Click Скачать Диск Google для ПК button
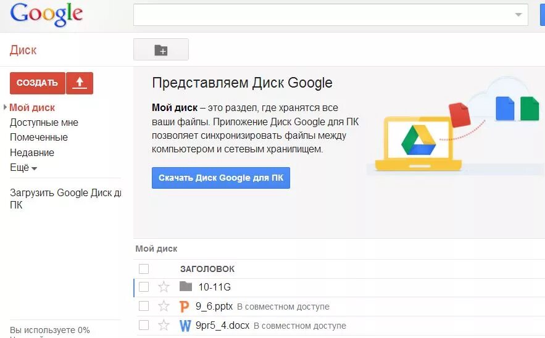Viewport: 545px width, 338px height. pos(221,178)
